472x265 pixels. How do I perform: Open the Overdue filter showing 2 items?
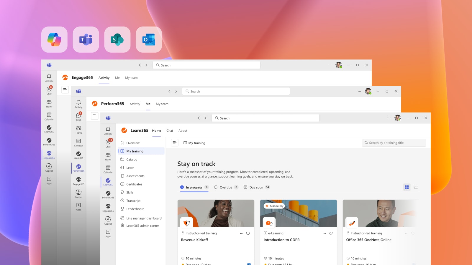tap(226, 187)
